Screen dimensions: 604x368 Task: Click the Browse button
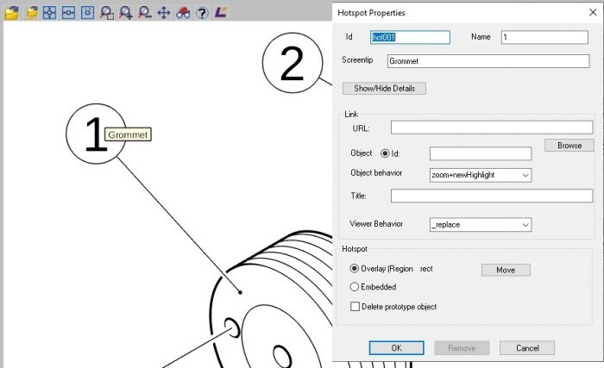point(569,146)
